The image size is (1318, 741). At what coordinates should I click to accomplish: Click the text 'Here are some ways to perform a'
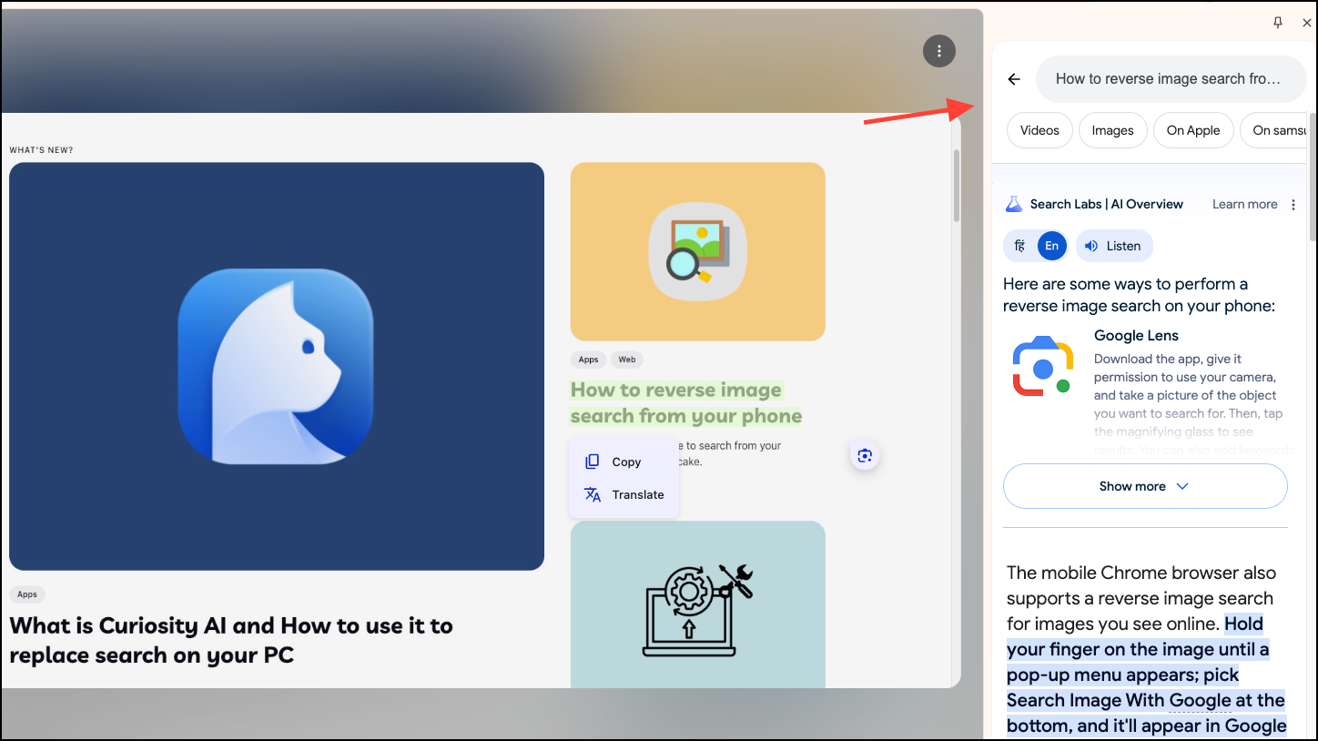point(1125,284)
